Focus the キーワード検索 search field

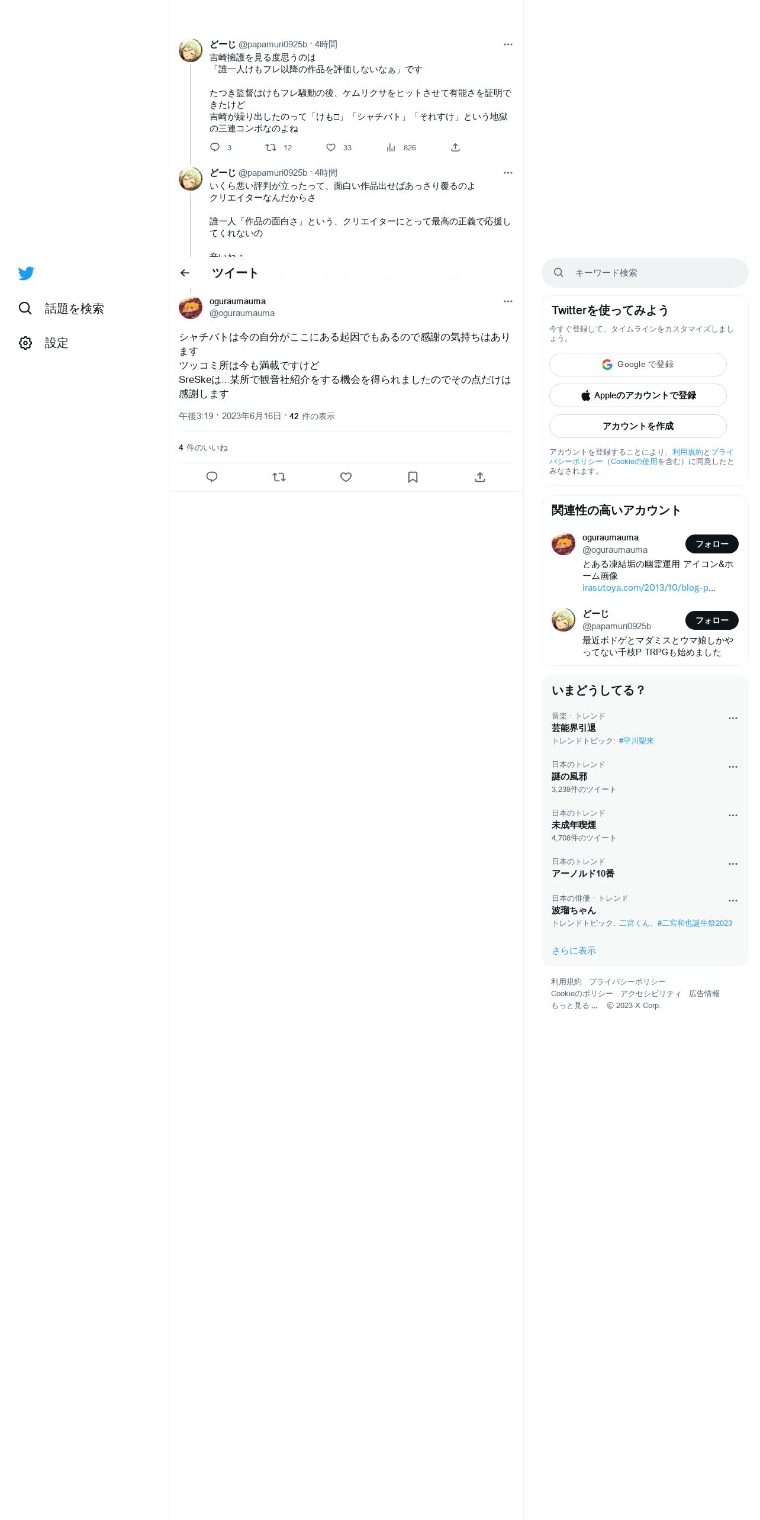pos(645,273)
